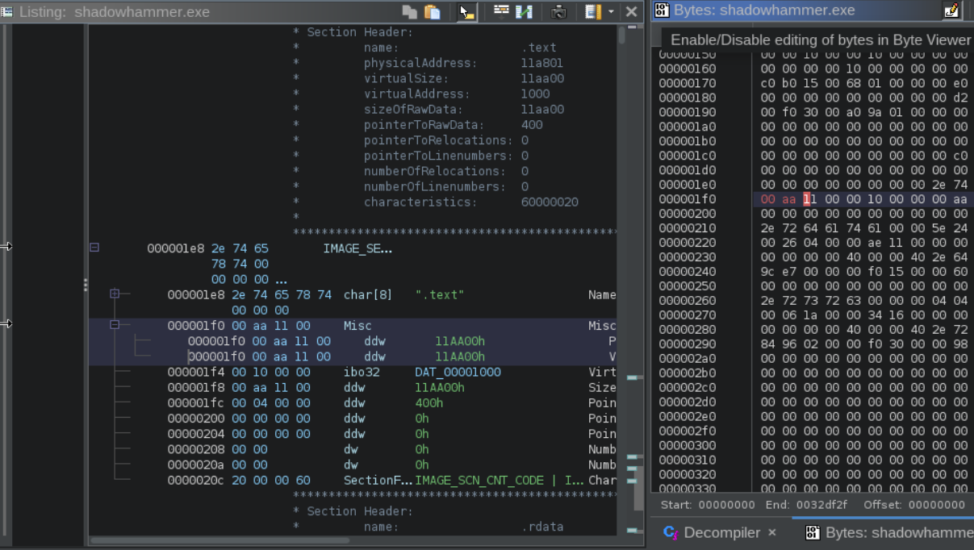Click the Bytes tab binary icon
Image resolution: width=974 pixels, height=550 pixels.
[813, 532]
